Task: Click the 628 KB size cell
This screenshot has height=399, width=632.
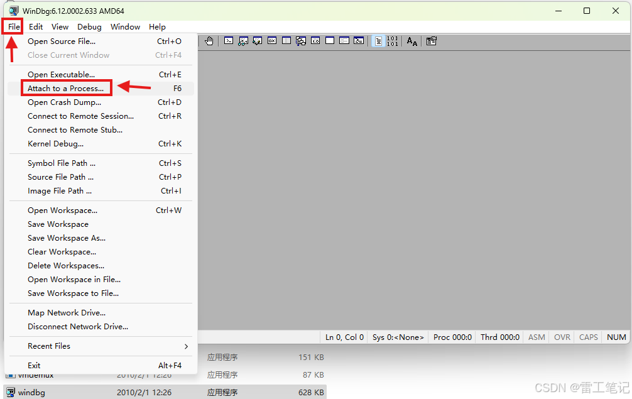Action: [x=311, y=392]
